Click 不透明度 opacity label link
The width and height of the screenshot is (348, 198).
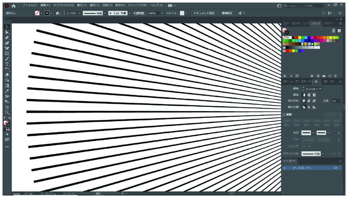(x=139, y=13)
